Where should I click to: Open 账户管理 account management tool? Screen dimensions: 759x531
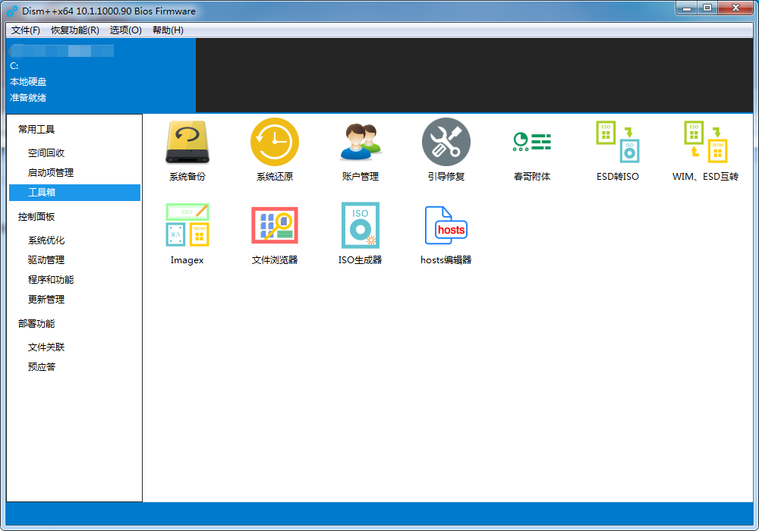point(360,143)
